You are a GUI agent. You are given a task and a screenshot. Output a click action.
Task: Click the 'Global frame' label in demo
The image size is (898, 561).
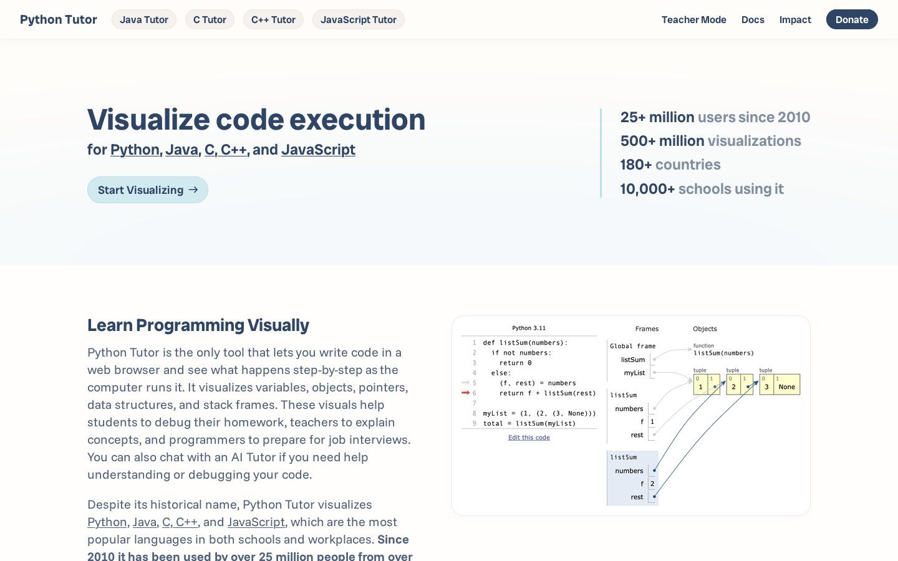point(633,346)
